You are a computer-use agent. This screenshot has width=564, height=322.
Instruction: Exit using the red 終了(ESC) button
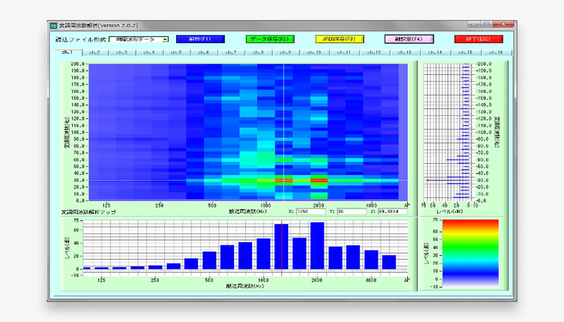pyautogui.click(x=479, y=39)
